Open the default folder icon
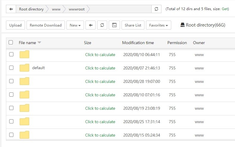Image resolution: width=235 pixels, height=147 pixels. click(x=24, y=68)
